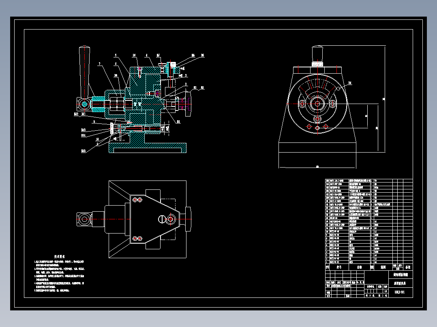Click the center bore of circular view
Screen dimensions: 437x327
click(317, 104)
